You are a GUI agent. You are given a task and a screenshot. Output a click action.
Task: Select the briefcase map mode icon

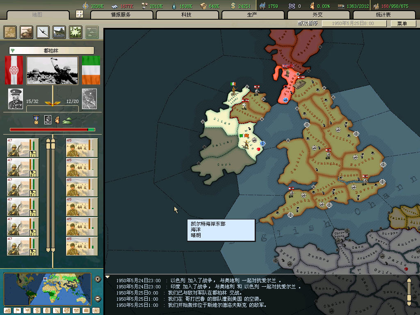[86, 310]
